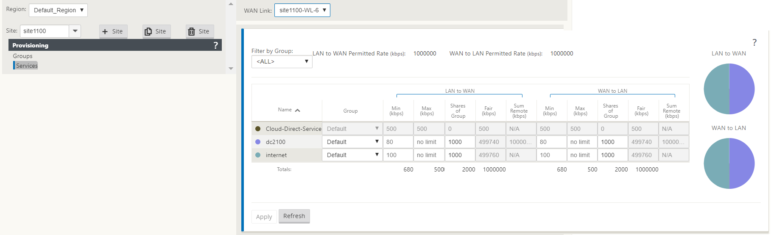The width and height of the screenshot is (771, 235).
Task: Click internet WAN to LAN Shares field
Action: pyautogui.click(x=613, y=155)
